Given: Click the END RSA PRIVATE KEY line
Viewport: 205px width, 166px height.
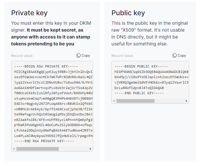Looking at the screenshot, I should pyautogui.click(x=44, y=141).
